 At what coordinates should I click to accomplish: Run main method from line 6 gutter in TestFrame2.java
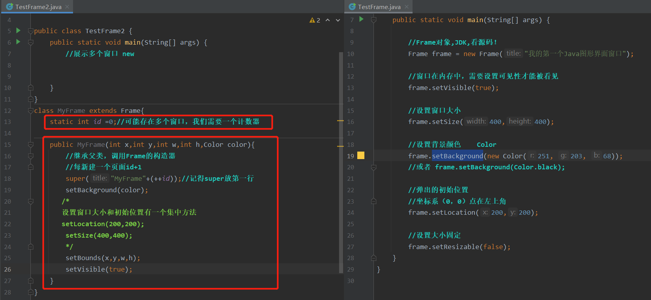tap(18, 42)
